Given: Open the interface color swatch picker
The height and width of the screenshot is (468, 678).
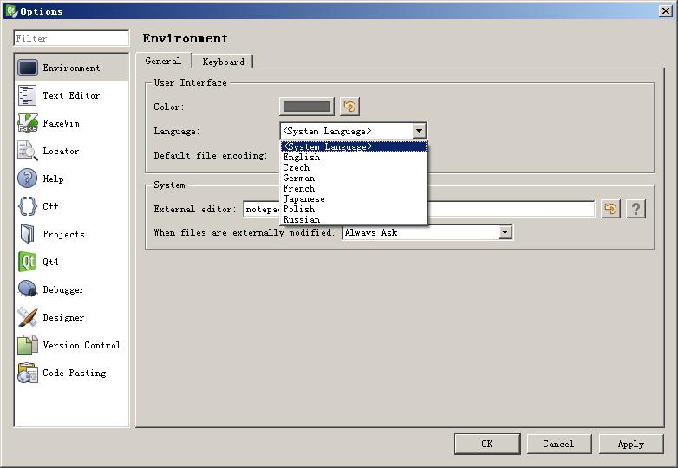Looking at the screenshot, I should click(306, 107).
